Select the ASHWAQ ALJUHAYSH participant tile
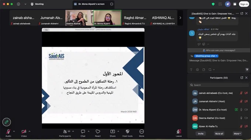The image size is (251, 140). click(163, 18)
